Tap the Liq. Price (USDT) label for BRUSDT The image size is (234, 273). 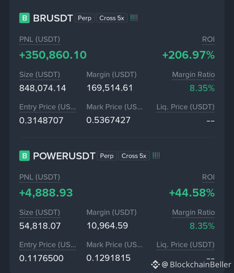185,107
